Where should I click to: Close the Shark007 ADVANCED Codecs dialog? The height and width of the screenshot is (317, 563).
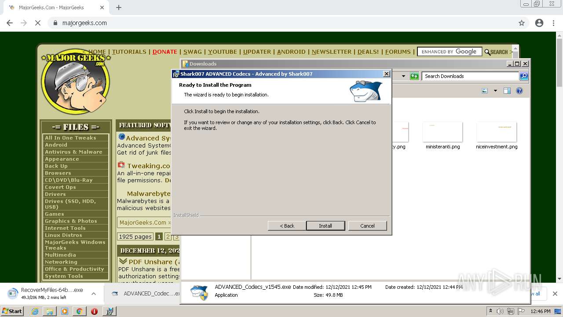(x=386, y=74)
